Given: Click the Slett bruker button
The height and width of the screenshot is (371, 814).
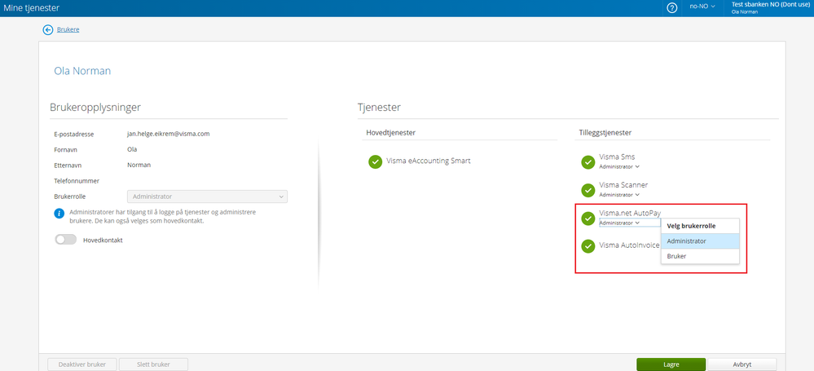Looking at the screenshot, I should coord(153,364).
